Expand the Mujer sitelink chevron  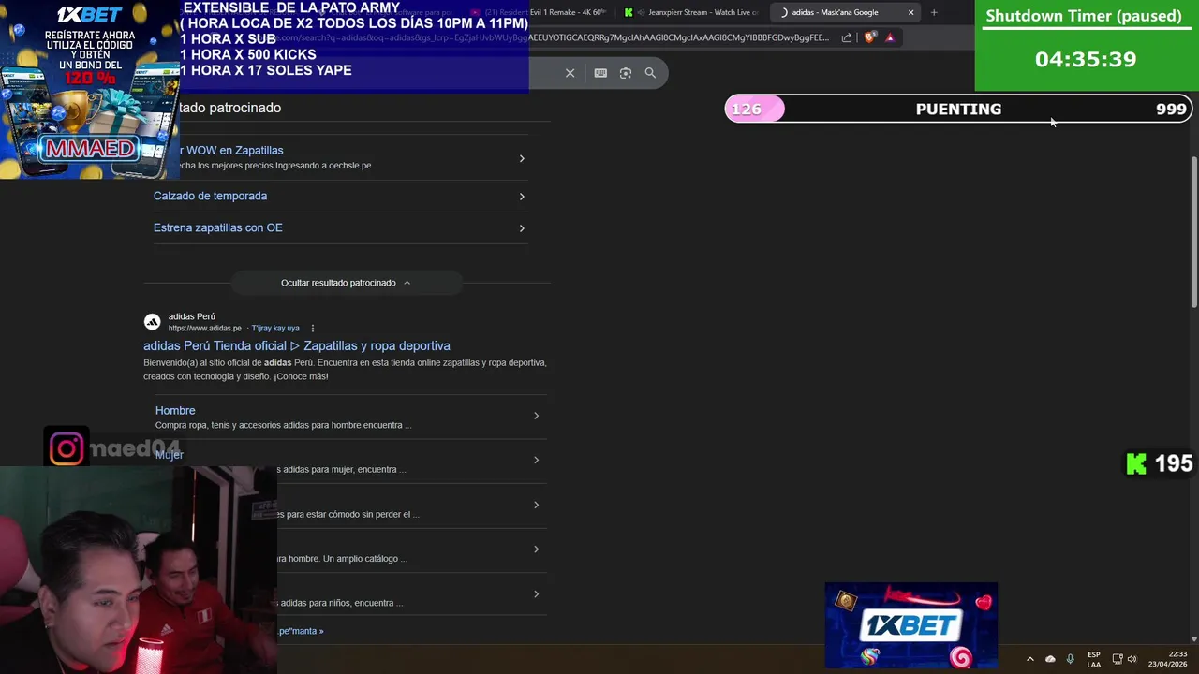click(x=536, y=460)
